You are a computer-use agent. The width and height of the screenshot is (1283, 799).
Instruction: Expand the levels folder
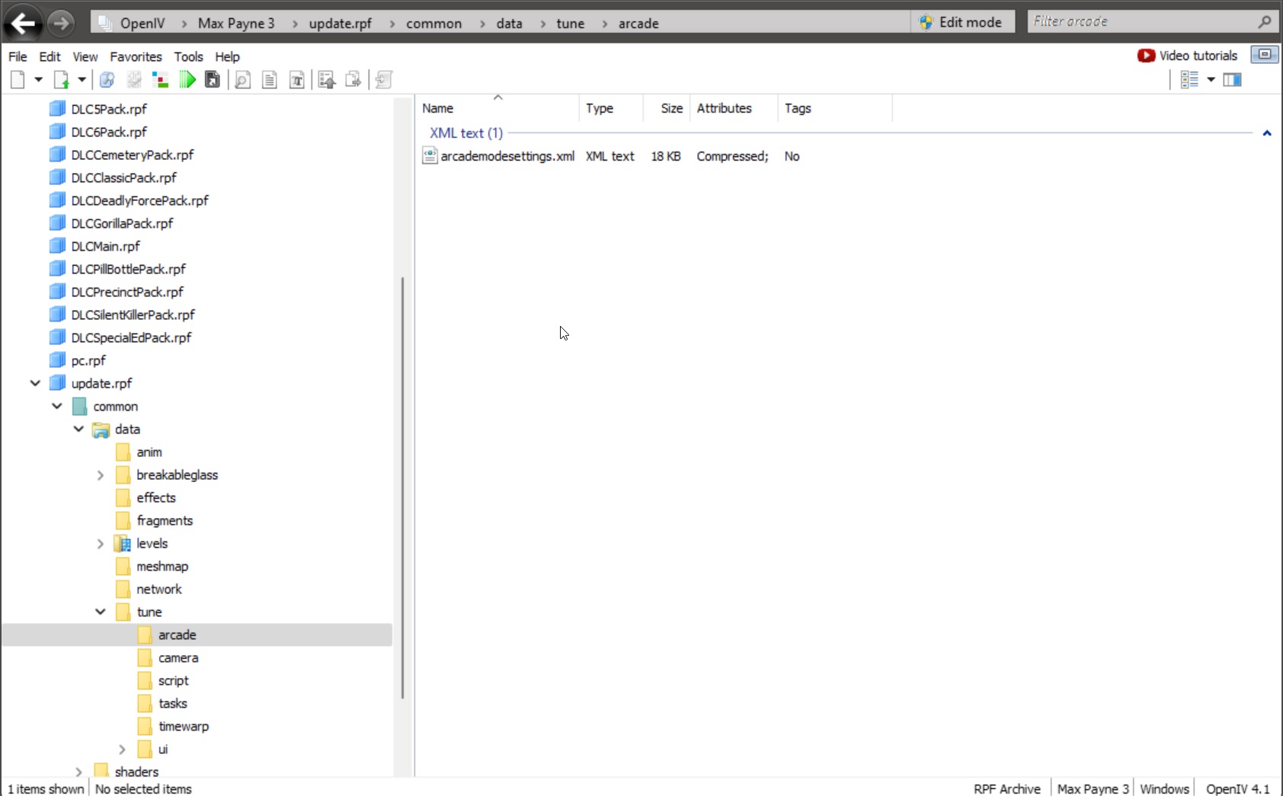(101, 543)
